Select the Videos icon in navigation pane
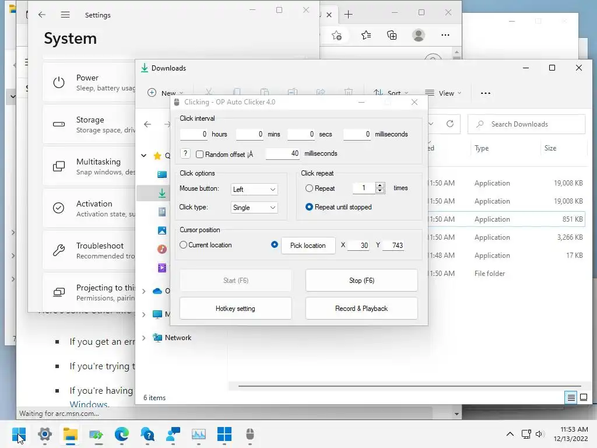The image size is (597, 448). (x=162, y=268)
